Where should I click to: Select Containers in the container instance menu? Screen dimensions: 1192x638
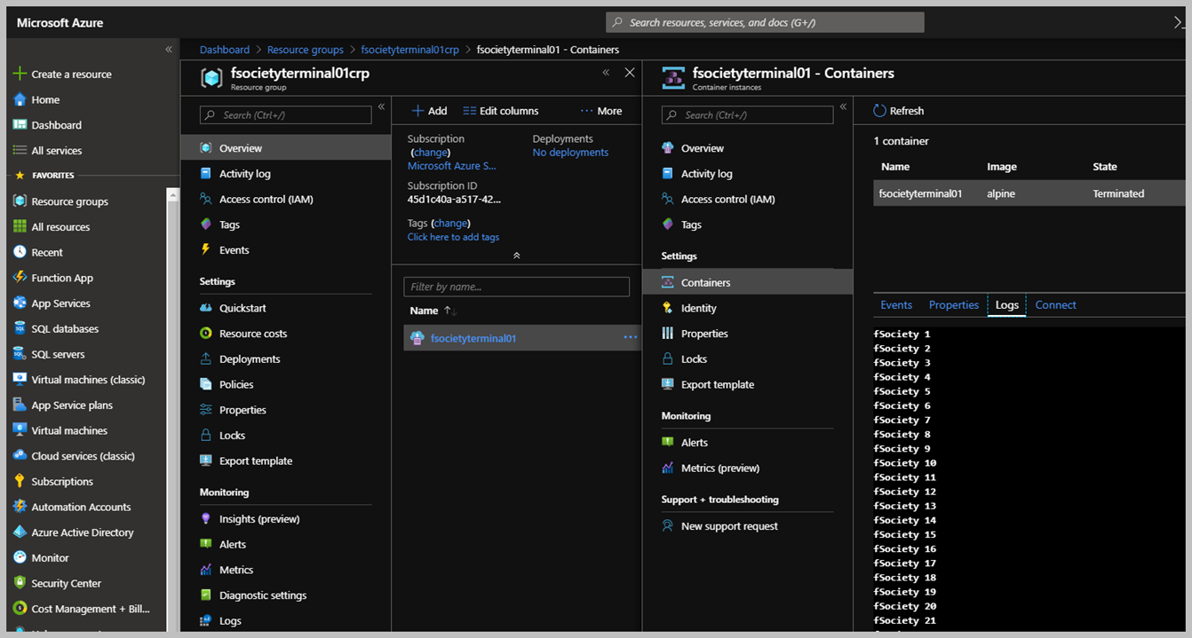[x=748, y=282]
